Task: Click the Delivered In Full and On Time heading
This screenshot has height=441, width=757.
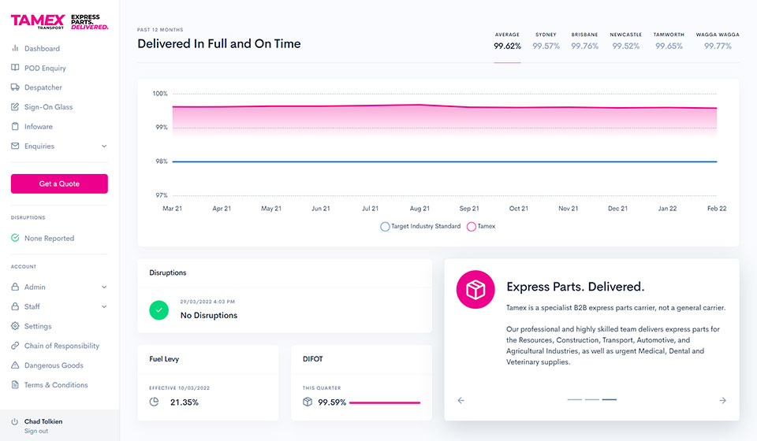Action: click(219, 44)
